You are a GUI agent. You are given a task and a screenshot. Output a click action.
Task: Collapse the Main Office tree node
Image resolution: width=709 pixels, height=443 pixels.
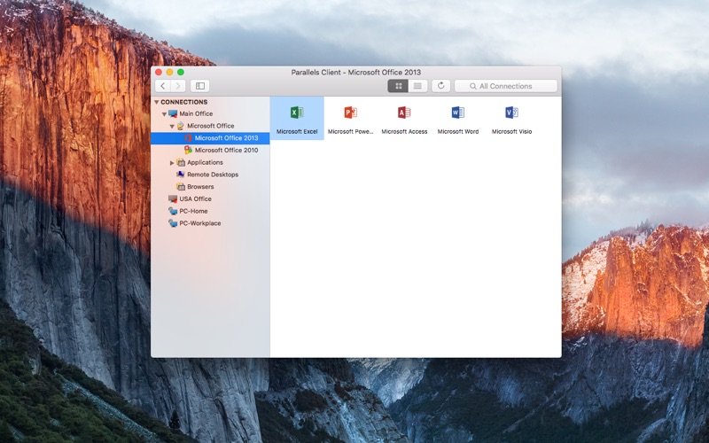[x=164, y=114]
